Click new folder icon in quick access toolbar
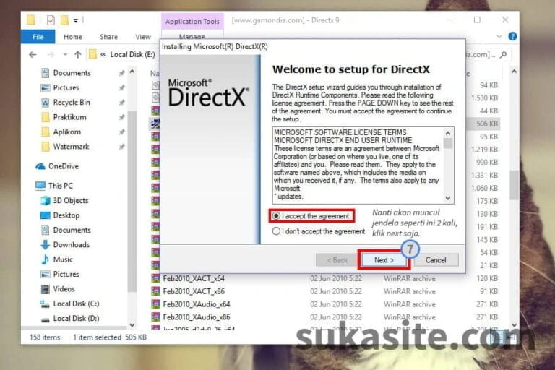Screen dimensions: 555x370 coord(64,20)
